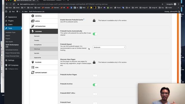Viewport: 185px width, 104px height.
Task: Open the Prebuild Speed dropdown
Action: coord(109,47)
